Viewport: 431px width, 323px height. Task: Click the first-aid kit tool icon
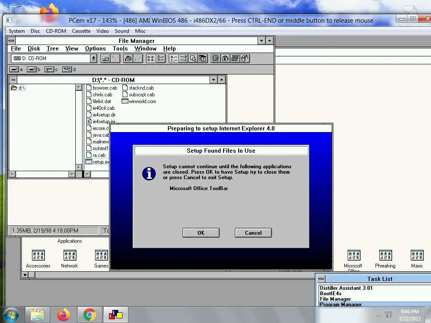point(225,58)
